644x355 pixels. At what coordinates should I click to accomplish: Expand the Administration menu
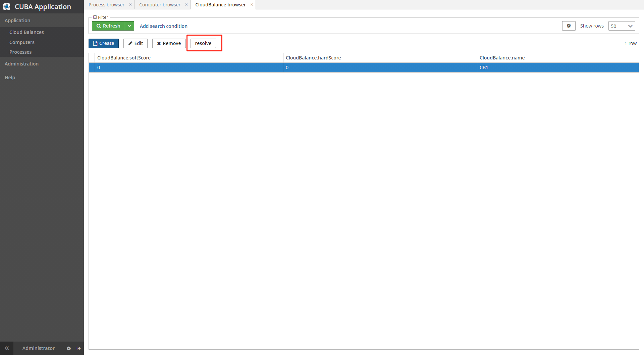(x=42, y=64)
